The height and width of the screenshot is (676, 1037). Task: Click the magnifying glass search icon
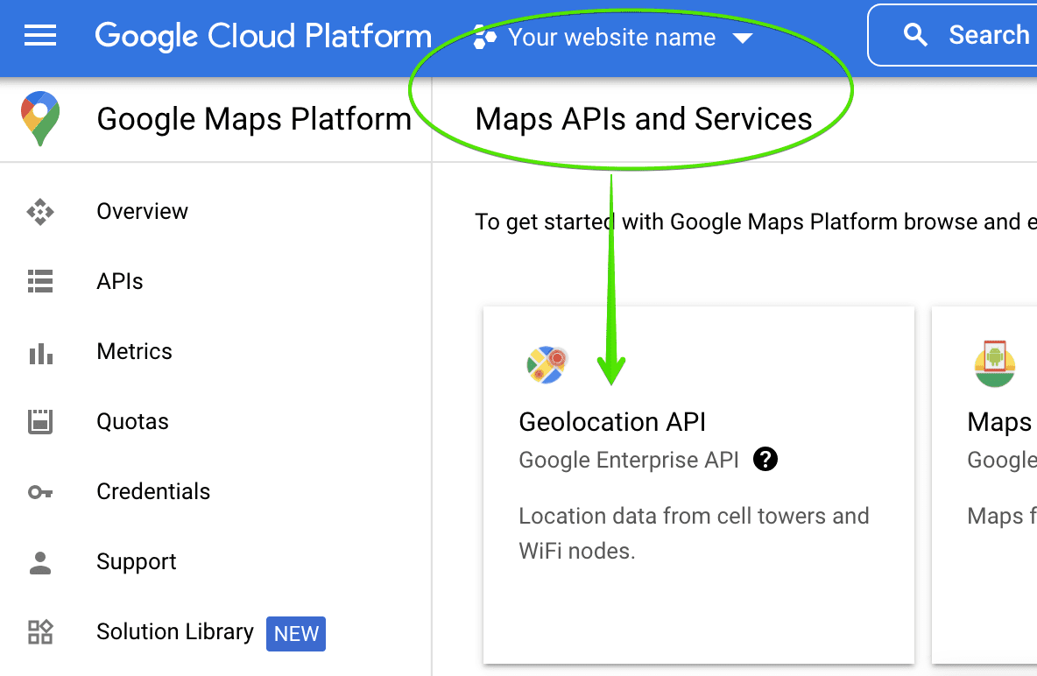click(915, 36)
